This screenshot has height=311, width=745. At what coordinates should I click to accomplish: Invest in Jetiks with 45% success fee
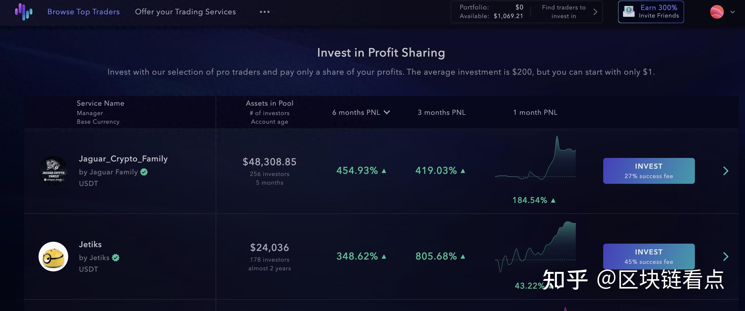point(649,256)
